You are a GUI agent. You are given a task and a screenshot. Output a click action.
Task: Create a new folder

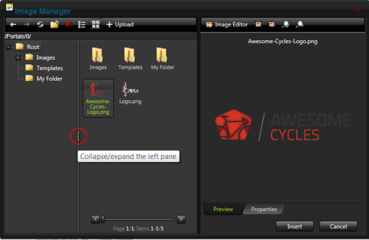pos(54,24)
